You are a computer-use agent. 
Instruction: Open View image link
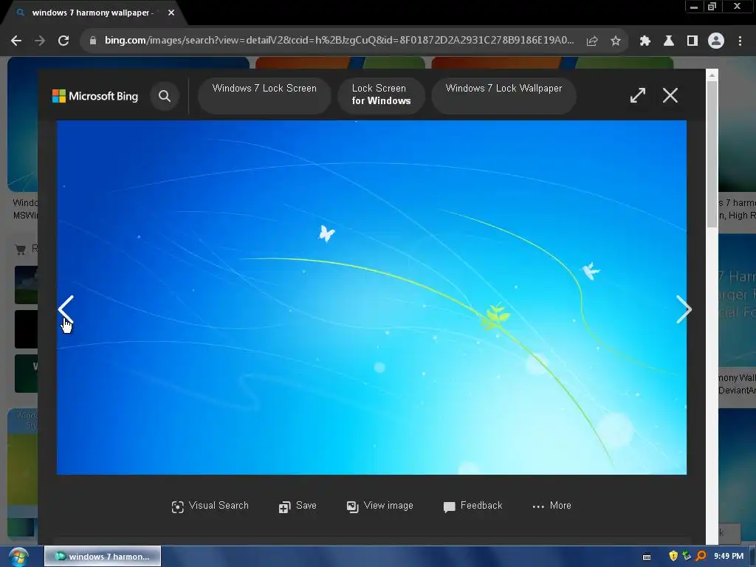(380, 506)
